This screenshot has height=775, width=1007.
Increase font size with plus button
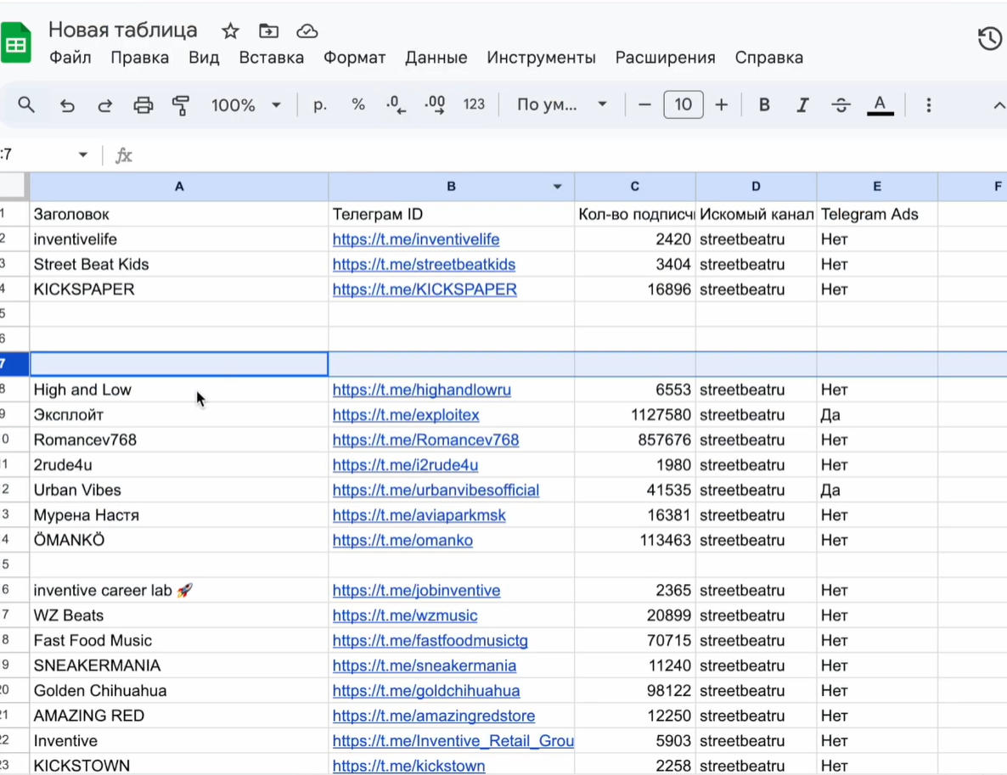click(x=722, y=105)
